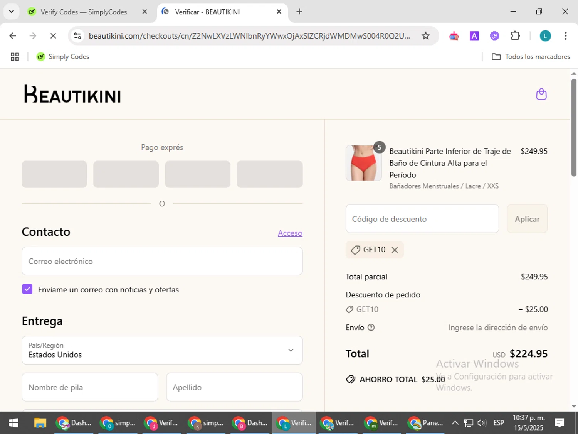Click the Bañadores Menstruales / Lacre / XXS variant text
The height and width of the screenshot is (434, 578).
pyautogui.click(x=444, y=186)
